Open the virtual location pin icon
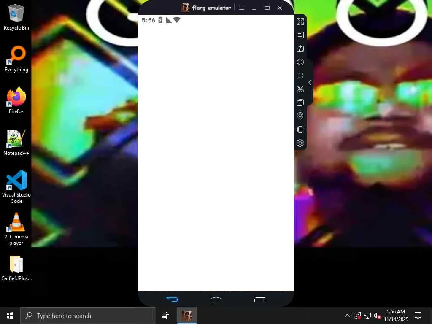Viewport: 432px width, 324px height. [300, 116]
